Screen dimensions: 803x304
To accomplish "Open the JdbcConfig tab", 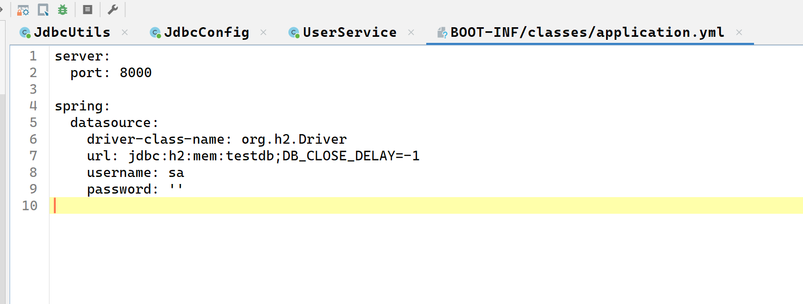I will click(206, 32).
